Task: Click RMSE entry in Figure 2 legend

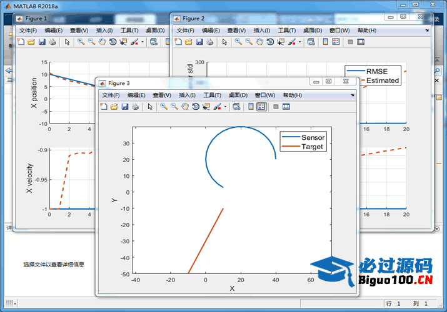Action: click(367, 71)
